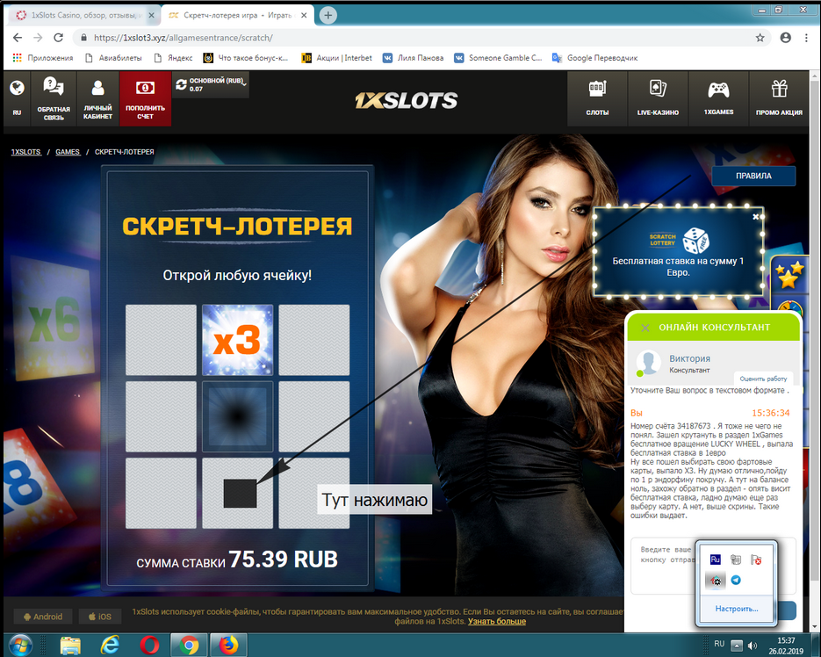Bookmark this page with the star

(x=760, y=38)
